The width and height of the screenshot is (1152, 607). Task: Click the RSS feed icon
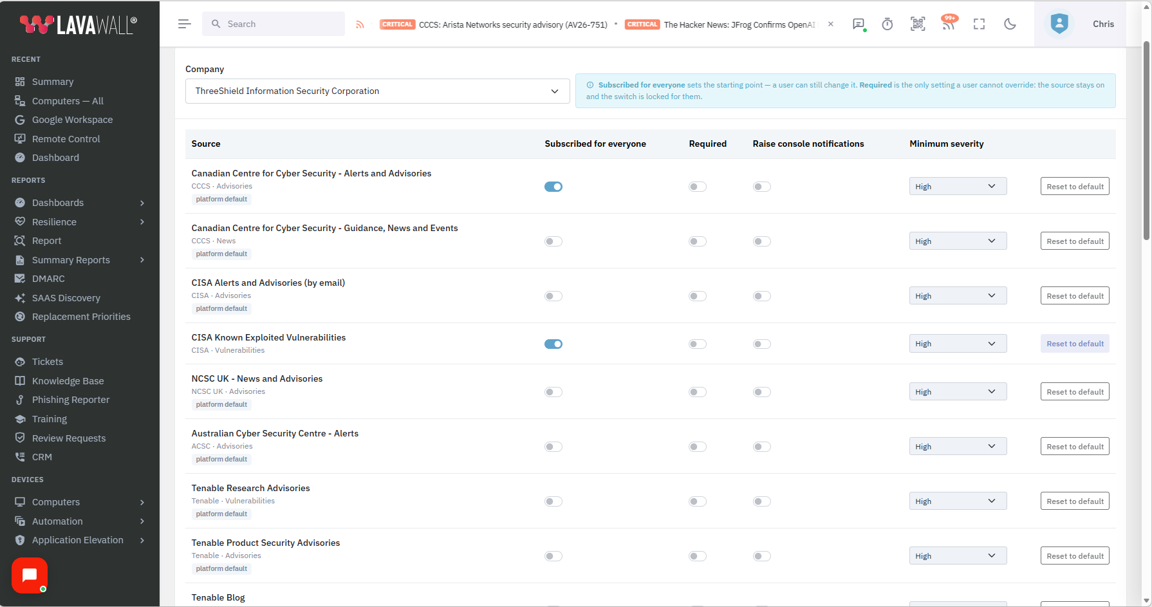[360, 24]
